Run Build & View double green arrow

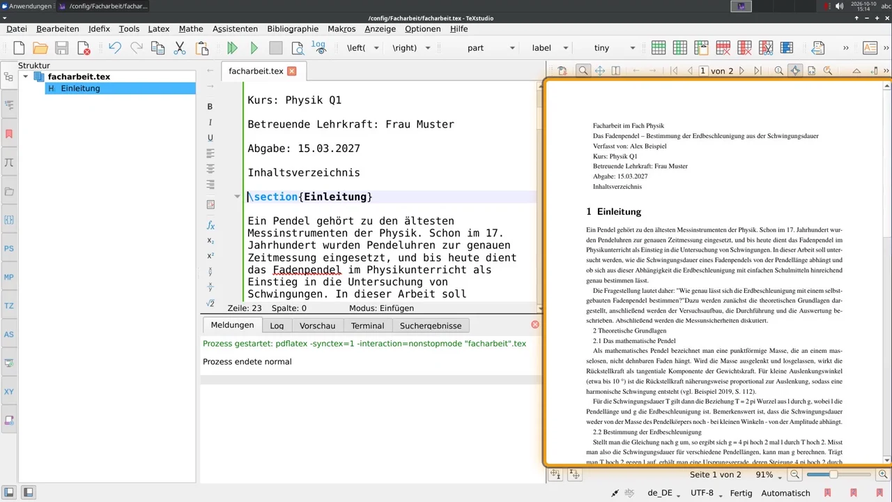coord(233,48)
